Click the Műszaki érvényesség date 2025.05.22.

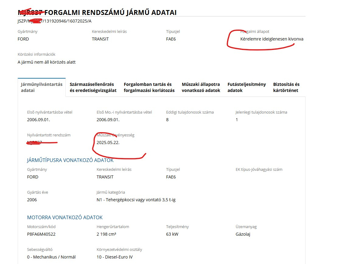click(x=108, y=143)
